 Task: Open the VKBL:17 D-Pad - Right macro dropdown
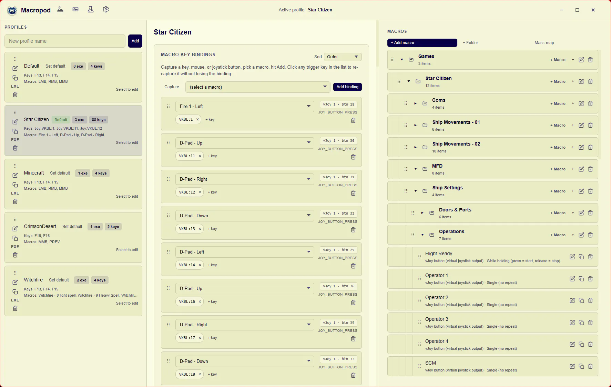click(245, 325)
